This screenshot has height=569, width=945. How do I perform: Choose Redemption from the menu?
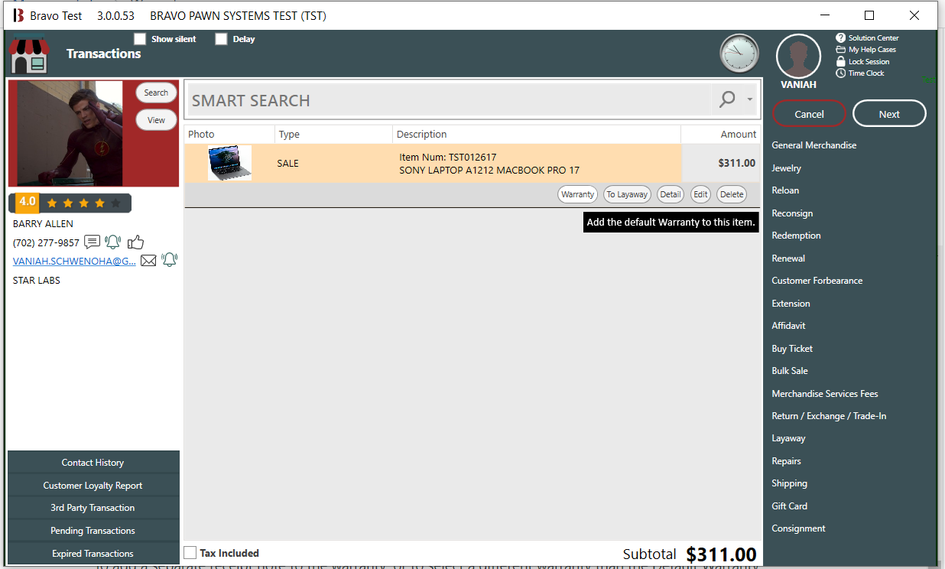pyautogui.click(x=796, y=236)
